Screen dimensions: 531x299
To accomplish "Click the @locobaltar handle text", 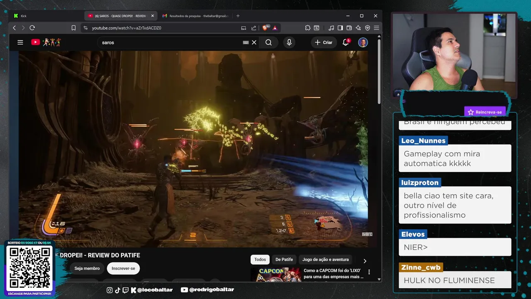I will (x=155, y=290).
